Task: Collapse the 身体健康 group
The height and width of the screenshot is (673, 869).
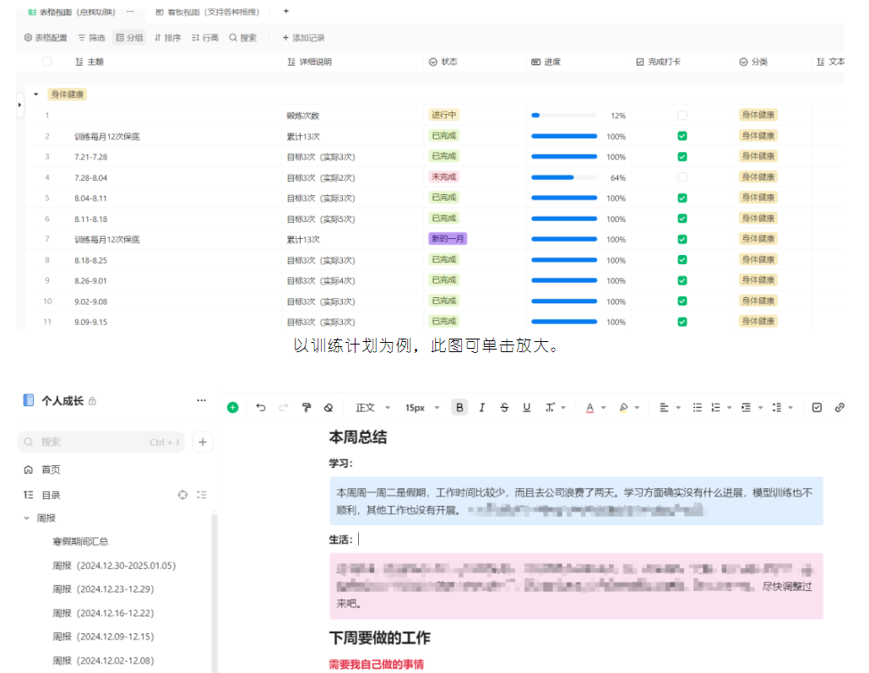Action: coord(36,95)
